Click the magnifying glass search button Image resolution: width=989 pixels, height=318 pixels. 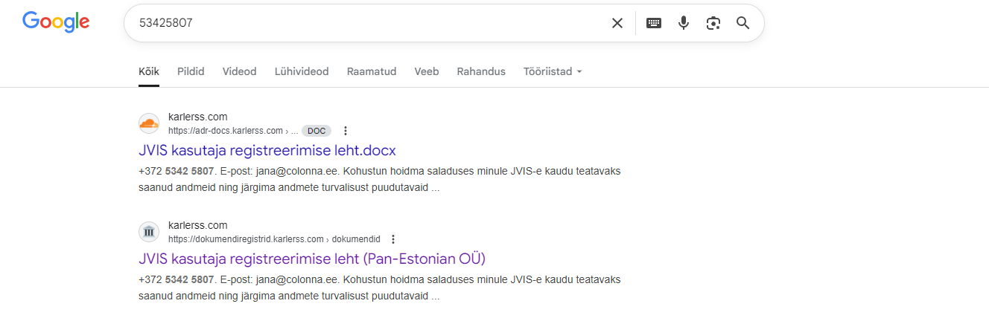(x=742, y=23)
